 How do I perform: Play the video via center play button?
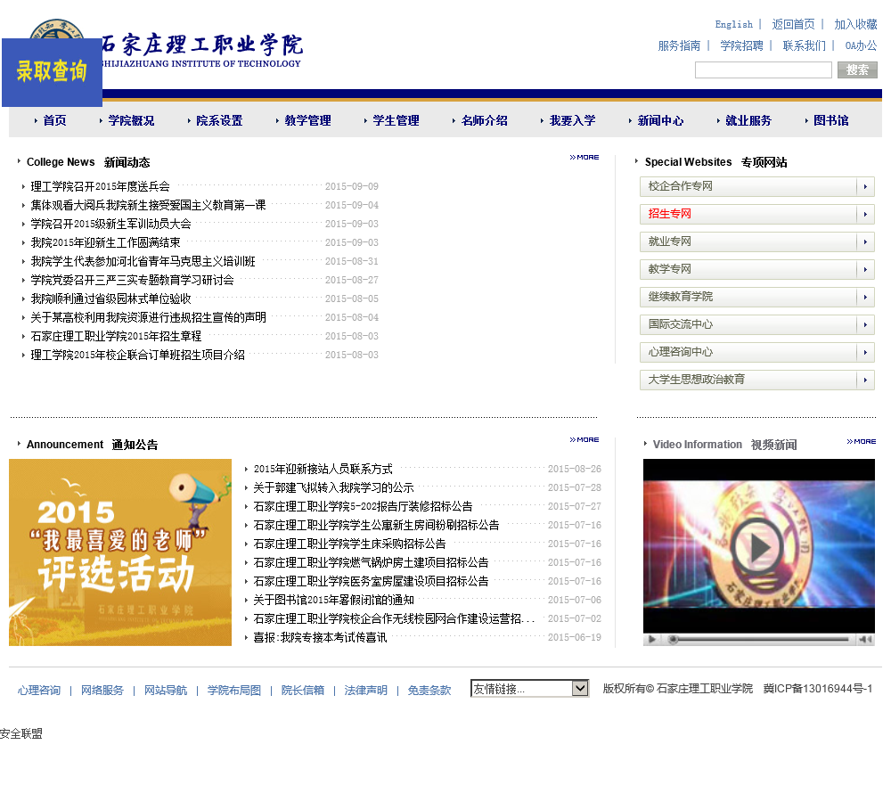pyautogui.click(x=758, y=548)
